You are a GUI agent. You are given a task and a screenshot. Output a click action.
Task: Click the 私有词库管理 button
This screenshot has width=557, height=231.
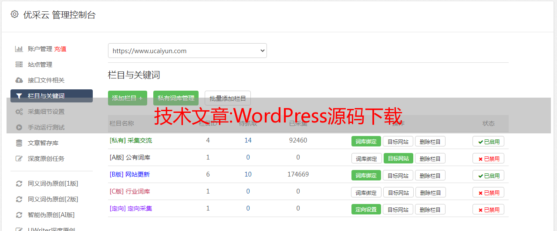176,98
